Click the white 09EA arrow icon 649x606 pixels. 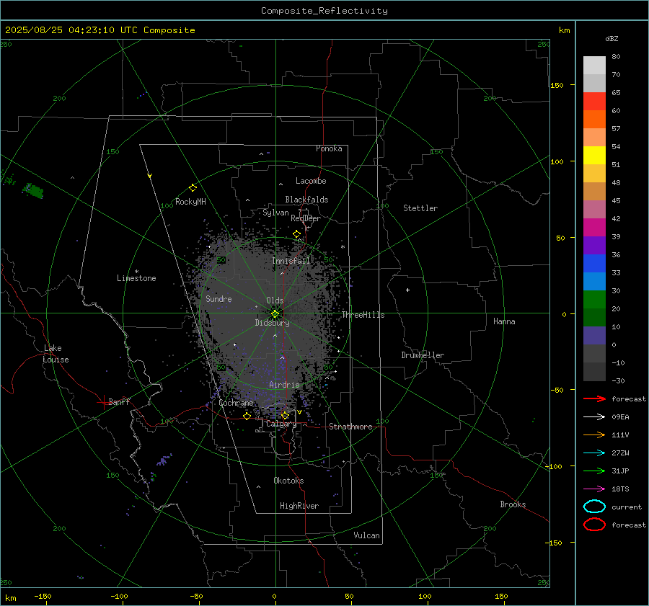594,417
